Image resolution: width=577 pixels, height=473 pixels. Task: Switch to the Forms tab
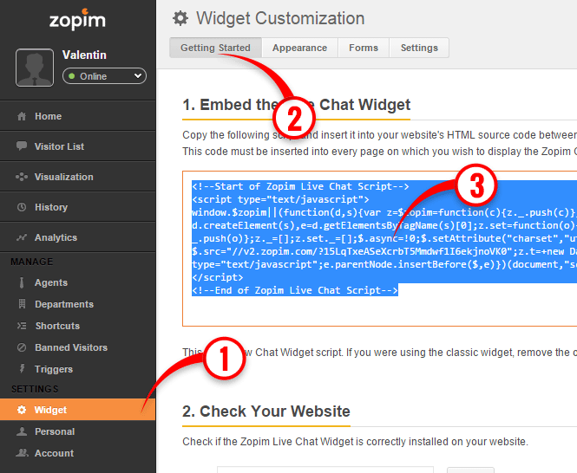(x=364, y=48)
